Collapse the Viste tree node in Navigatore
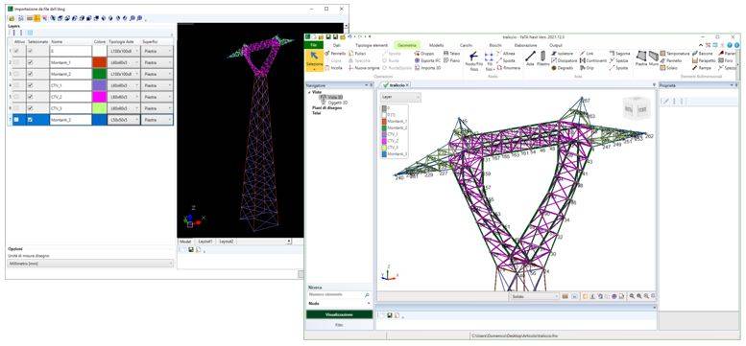Screen dimensions: 746x346 (x=309, y=92)
